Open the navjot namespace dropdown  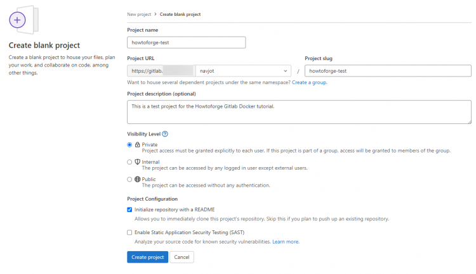tap(244, 71)
